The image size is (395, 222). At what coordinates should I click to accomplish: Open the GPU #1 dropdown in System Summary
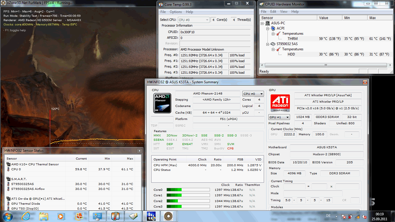coord(279,117)
